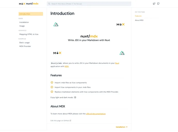Open the Usage sidebar page

(22, 26)
